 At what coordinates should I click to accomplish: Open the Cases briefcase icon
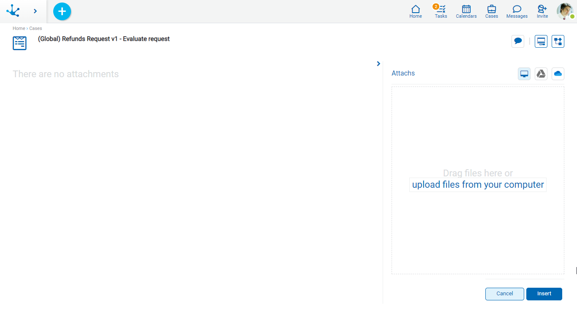(x=491, y=11)
